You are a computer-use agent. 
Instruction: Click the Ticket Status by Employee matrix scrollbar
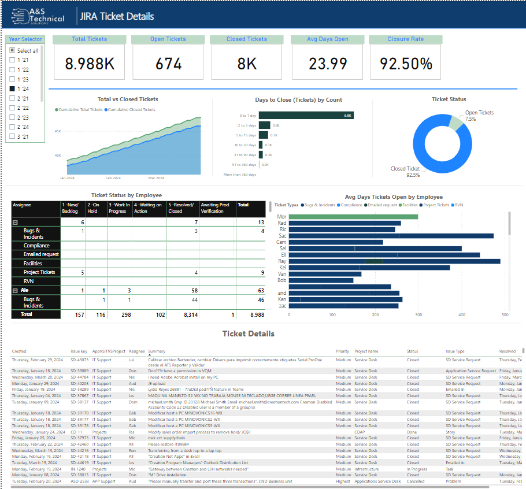(x=270, y=206)
